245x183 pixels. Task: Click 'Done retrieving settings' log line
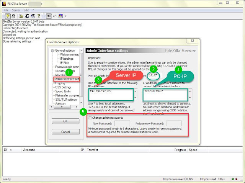point(17,41)
